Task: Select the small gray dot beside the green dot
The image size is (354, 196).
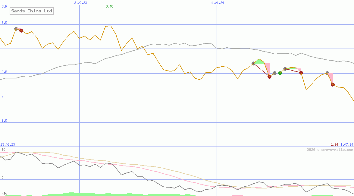Action: pos(274,73)
